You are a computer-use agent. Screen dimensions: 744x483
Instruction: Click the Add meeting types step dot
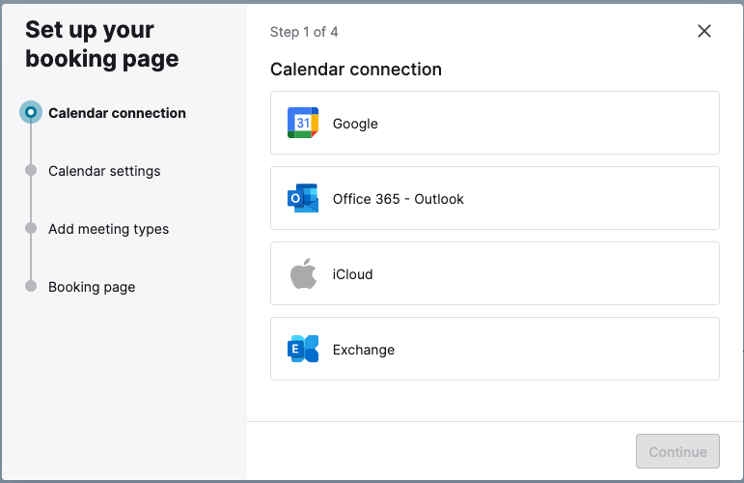coord(31,229)
